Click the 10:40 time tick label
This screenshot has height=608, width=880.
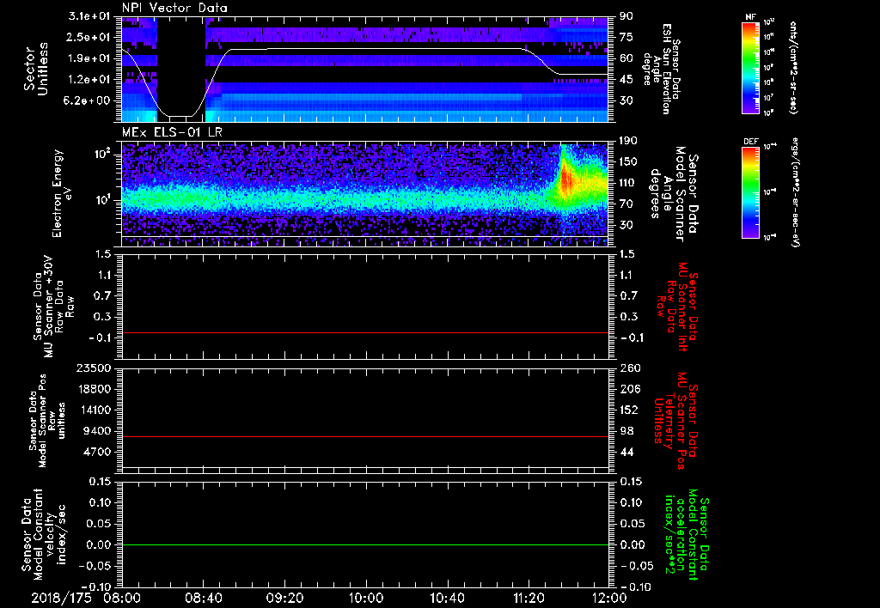point(447,598)
